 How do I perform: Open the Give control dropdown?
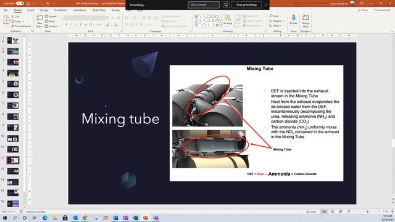pos(204,5)
